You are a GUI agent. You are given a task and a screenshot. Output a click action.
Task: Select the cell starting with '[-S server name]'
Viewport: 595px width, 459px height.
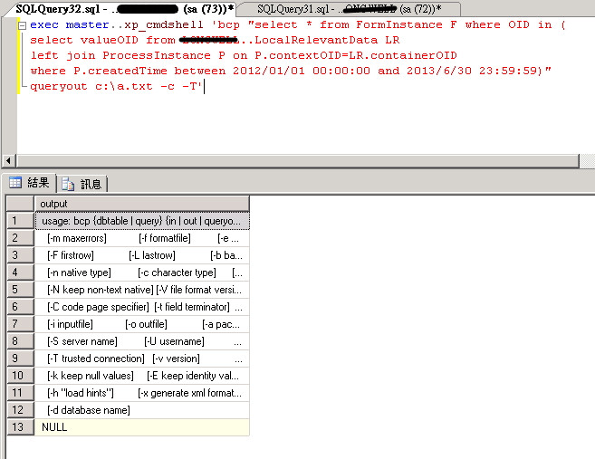(142, 341)
